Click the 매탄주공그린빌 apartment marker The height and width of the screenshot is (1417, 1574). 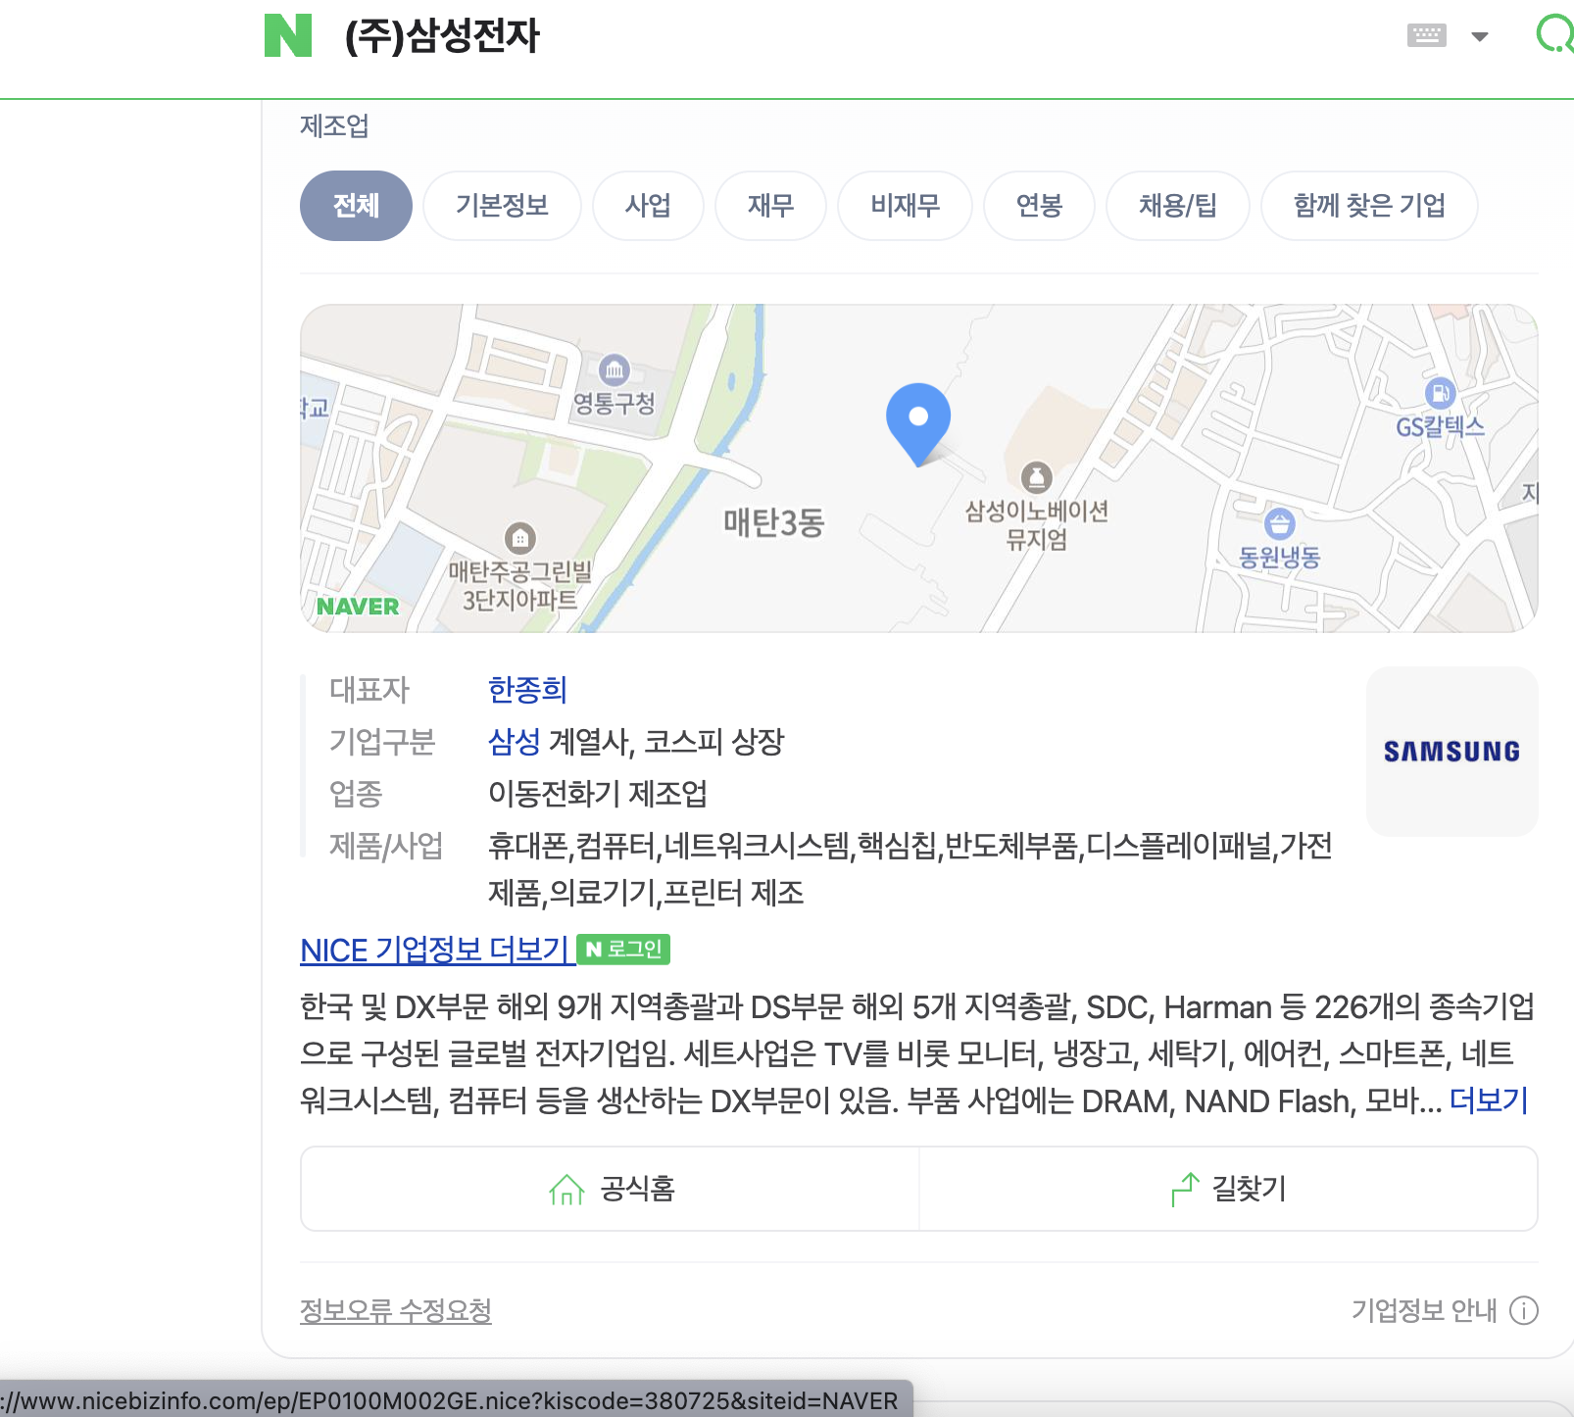click(x=520, y=538)
